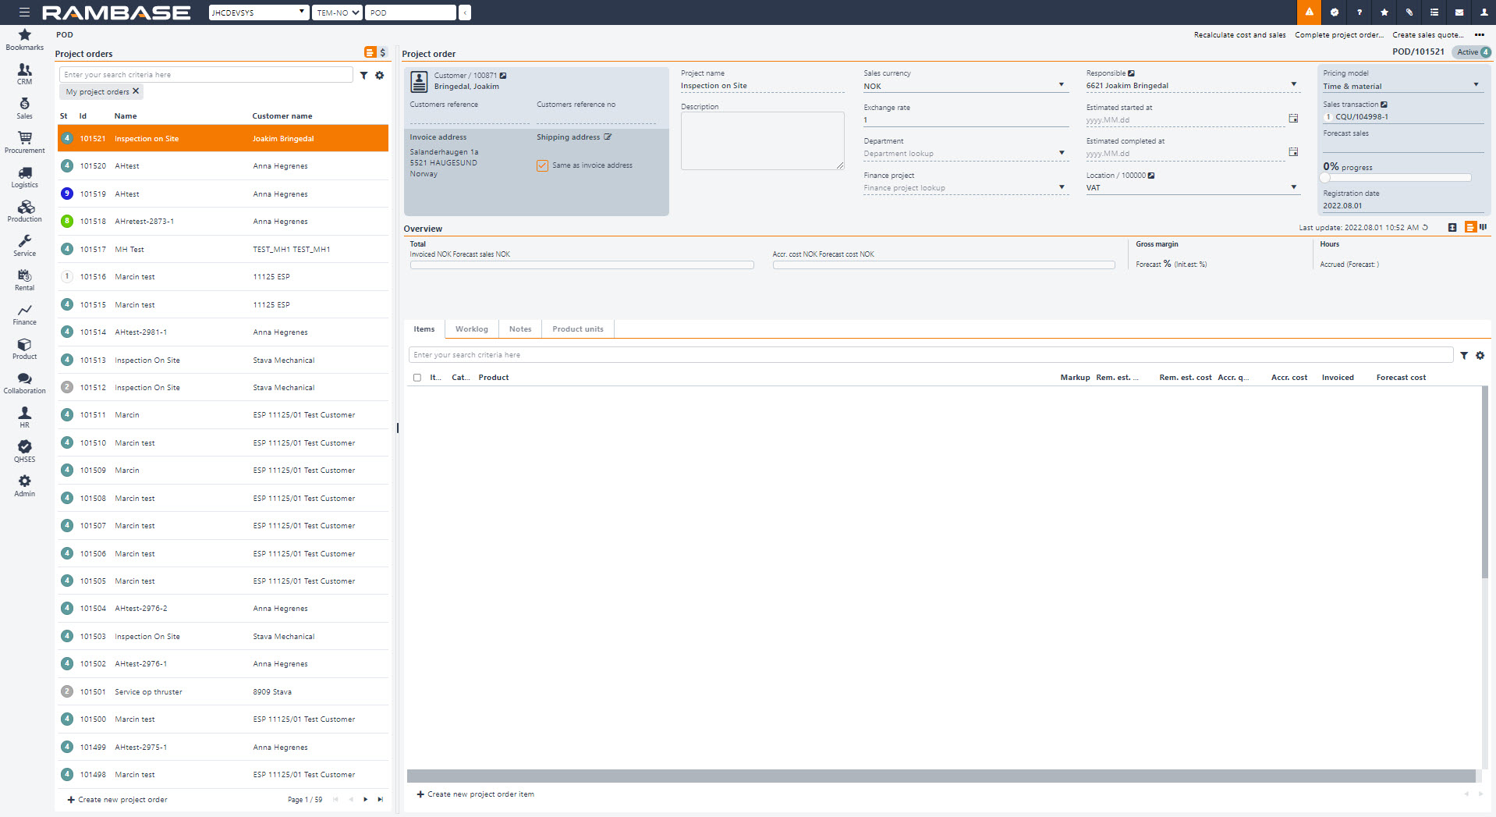
Task: Open the Service module
Action: pos(24,246)
